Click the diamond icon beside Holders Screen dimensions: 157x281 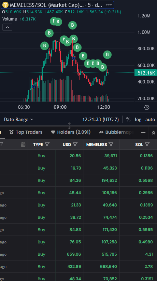pos(53,132)
